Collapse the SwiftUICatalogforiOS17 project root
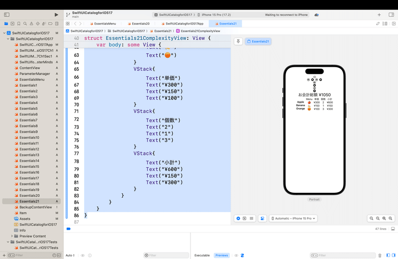This screenshot has width=398, height=259. pos(4,33)
